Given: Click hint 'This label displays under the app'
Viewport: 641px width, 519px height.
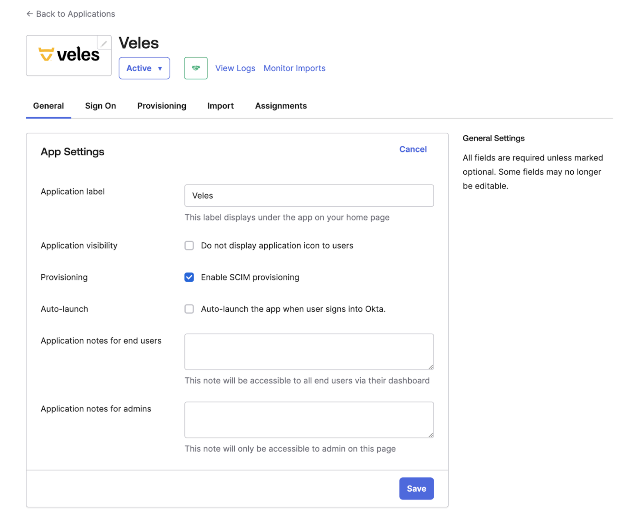Looking at the screenshot, I should pyautogui.click(x=287, y=217).
